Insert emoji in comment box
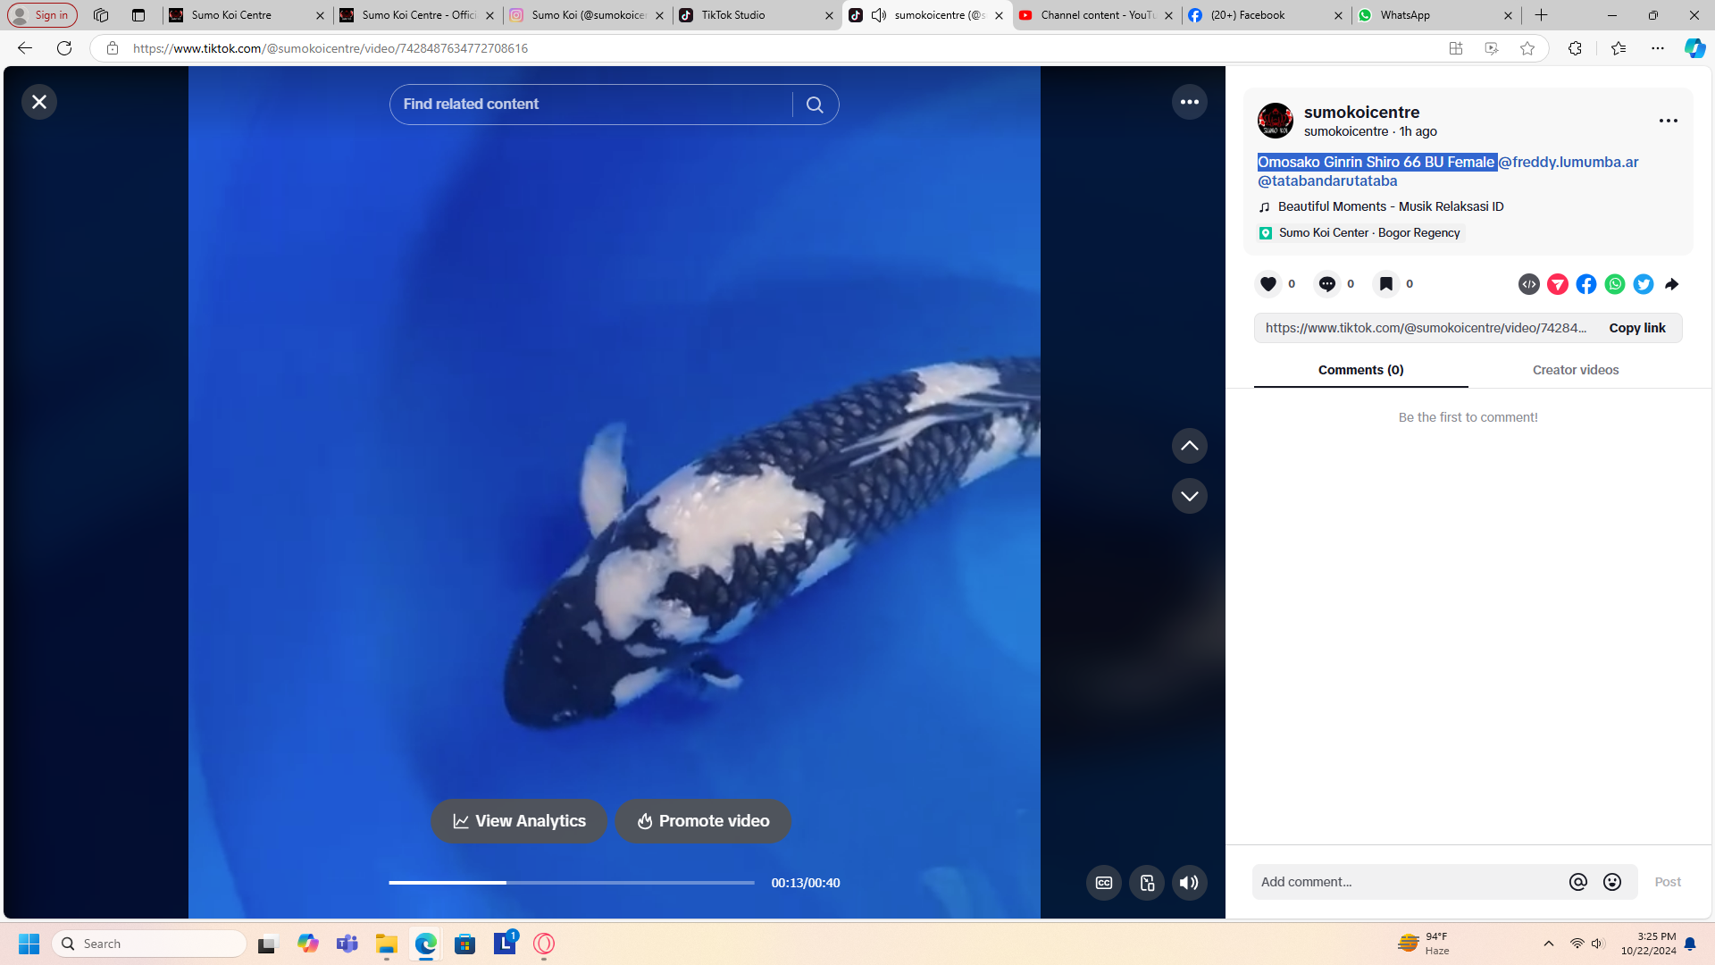This screenshot has width=1715, height=965. tap(1612, 882)
